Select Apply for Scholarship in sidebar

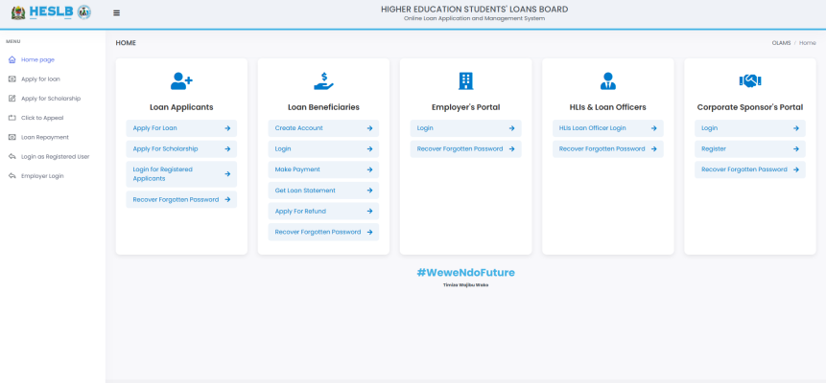pyautogui.click(x=53, y=99)
